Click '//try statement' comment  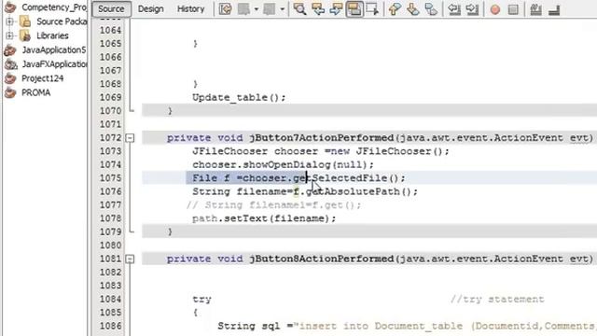497,299
